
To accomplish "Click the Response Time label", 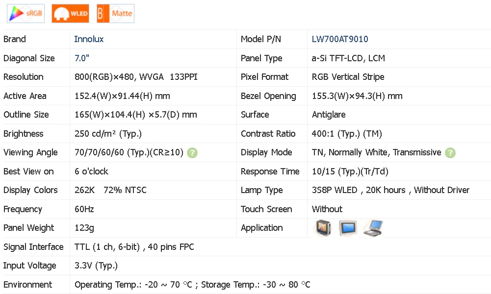I will [x=270, y=171].
